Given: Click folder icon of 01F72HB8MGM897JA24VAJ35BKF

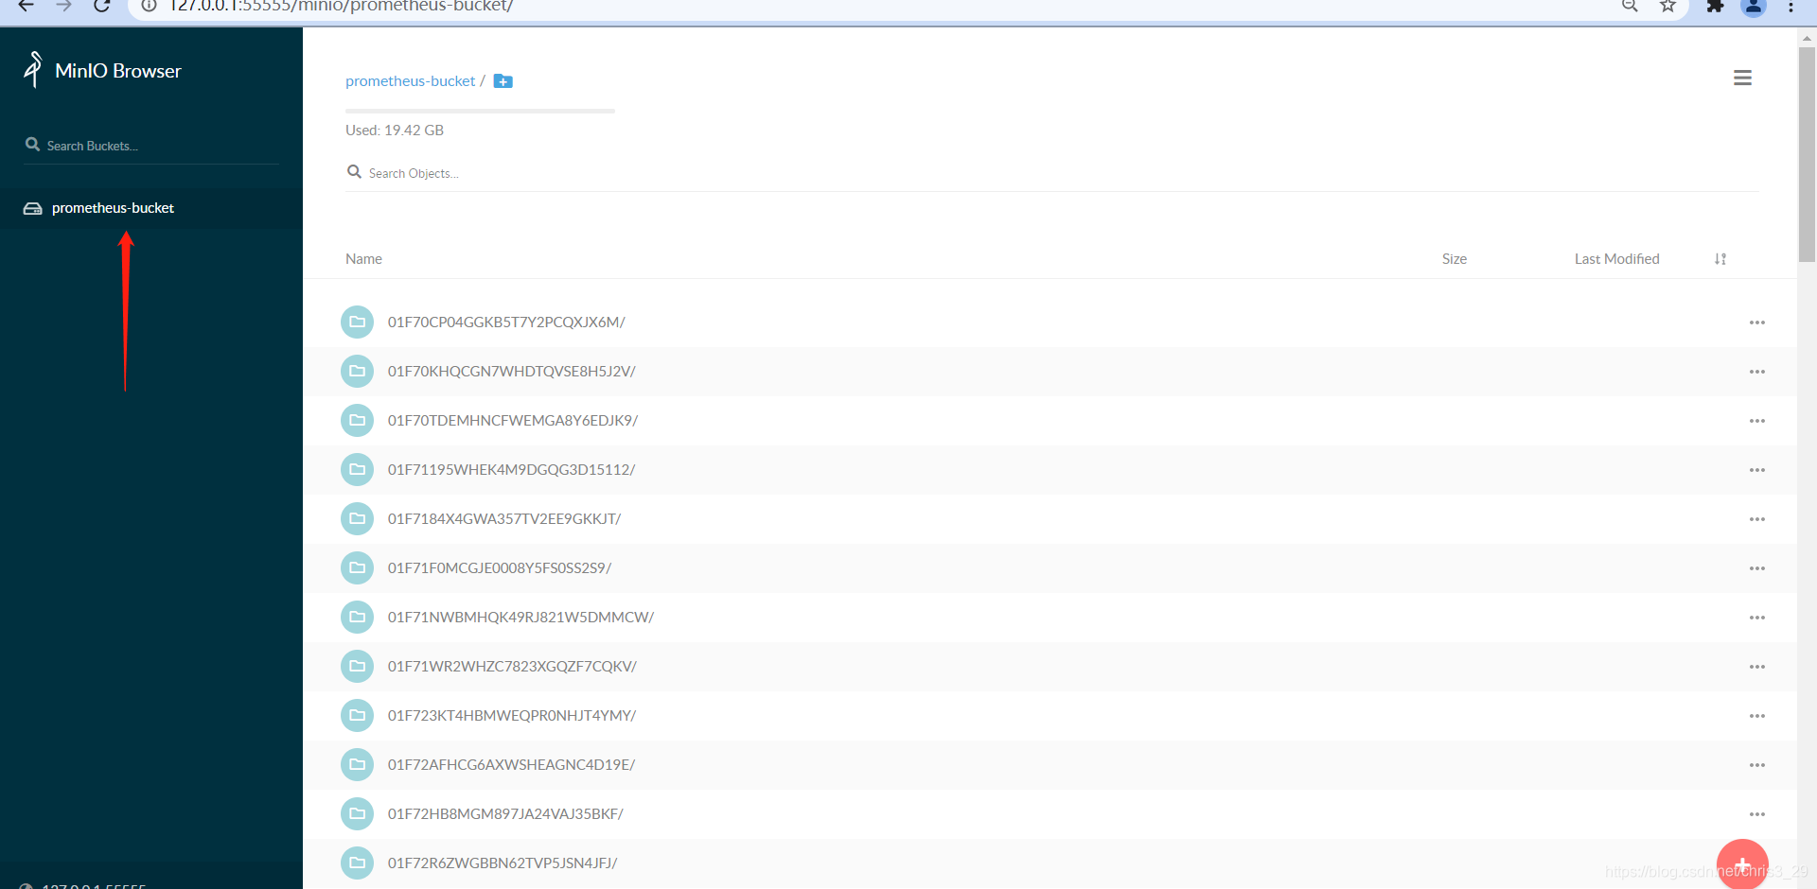Looking at the screenshot, I should pos(357,814).
